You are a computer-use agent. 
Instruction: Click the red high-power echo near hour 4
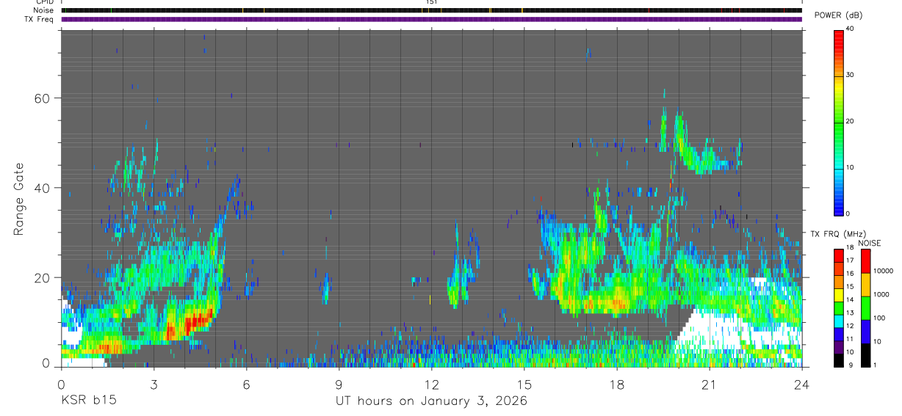[195, 321]
